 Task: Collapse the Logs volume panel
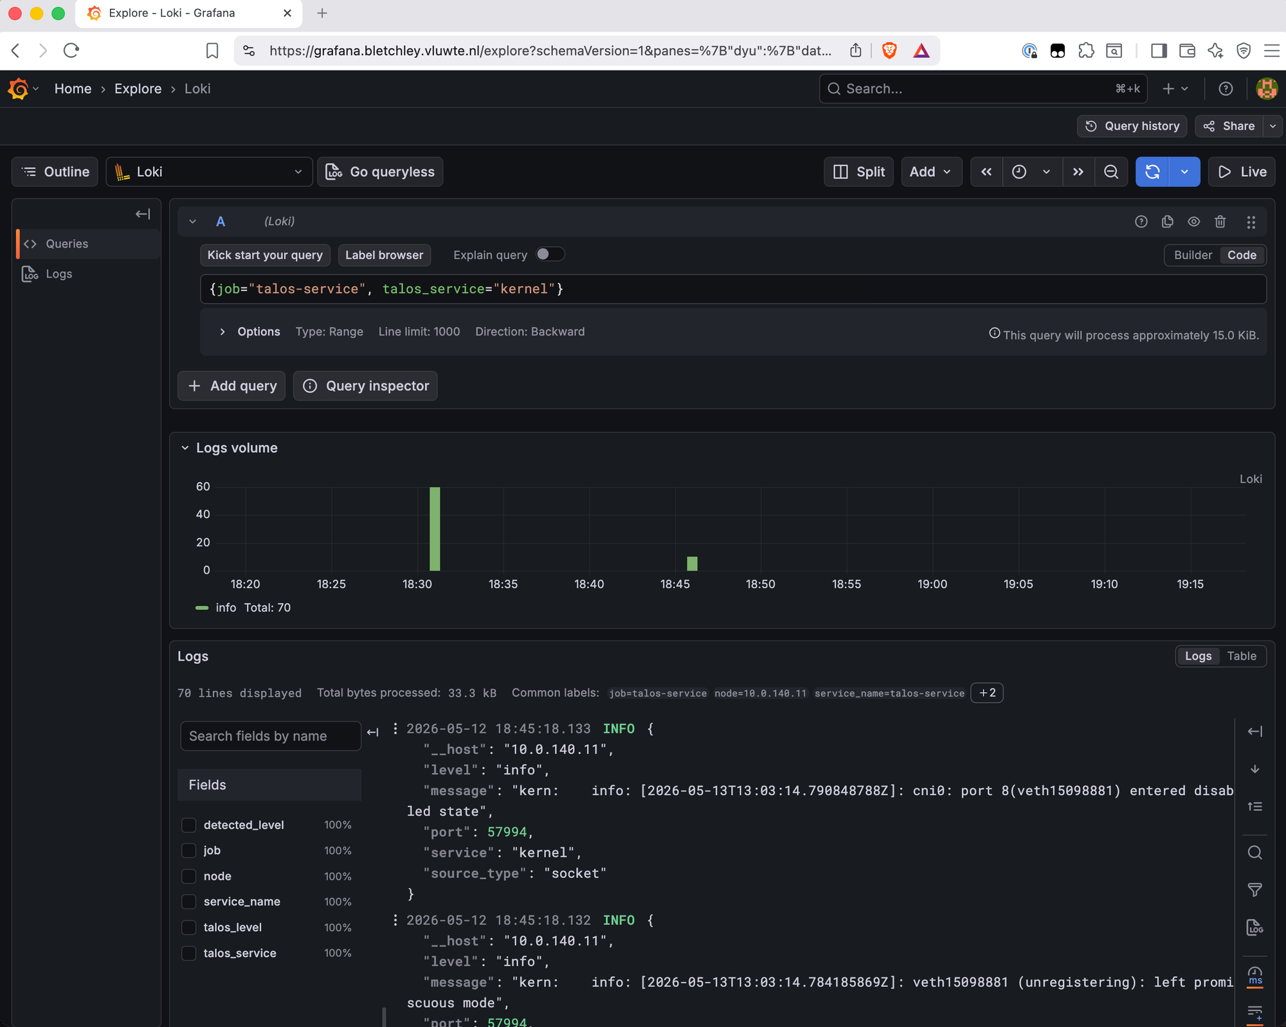pyautogui.click(x=185, y=448)
